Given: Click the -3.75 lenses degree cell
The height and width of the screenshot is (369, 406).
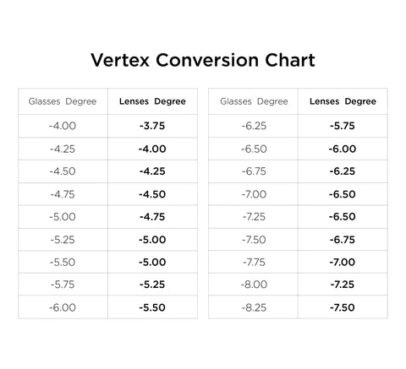Looking at the screenshot, I should (152, 126).
